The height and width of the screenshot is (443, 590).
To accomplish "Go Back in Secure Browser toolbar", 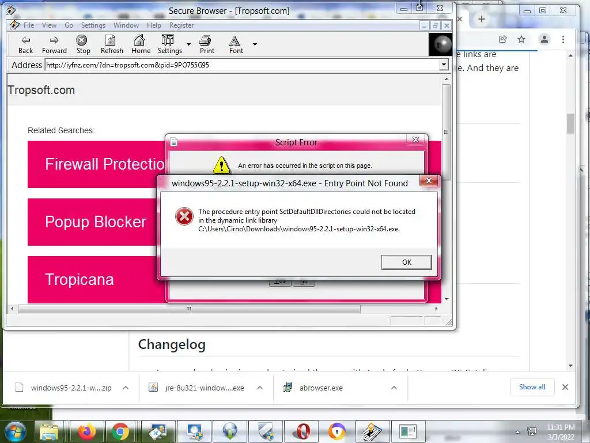I will (25, 44).
